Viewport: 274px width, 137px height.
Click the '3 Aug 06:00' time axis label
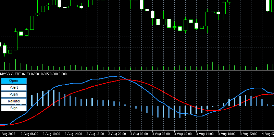coord(161,134)
